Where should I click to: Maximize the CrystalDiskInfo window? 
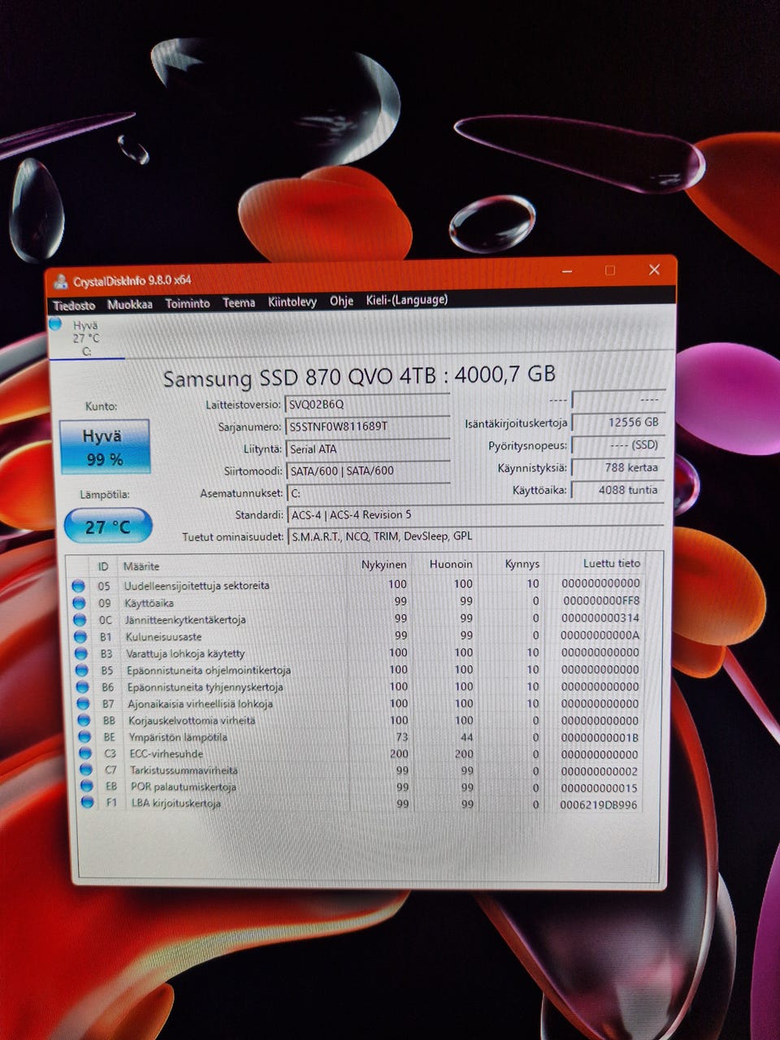pos(610,271)
